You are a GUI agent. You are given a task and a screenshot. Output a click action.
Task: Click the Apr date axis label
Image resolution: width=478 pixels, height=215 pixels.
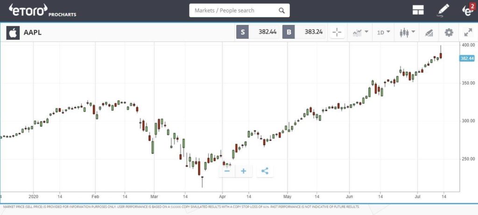222,197
